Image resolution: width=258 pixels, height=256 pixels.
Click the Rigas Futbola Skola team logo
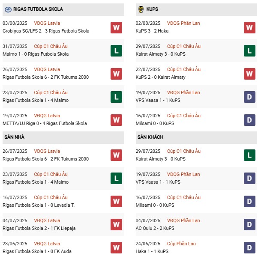[x=8, y=9]
